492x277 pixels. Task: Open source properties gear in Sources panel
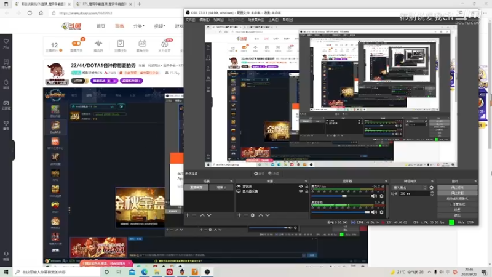click(253, 215)
